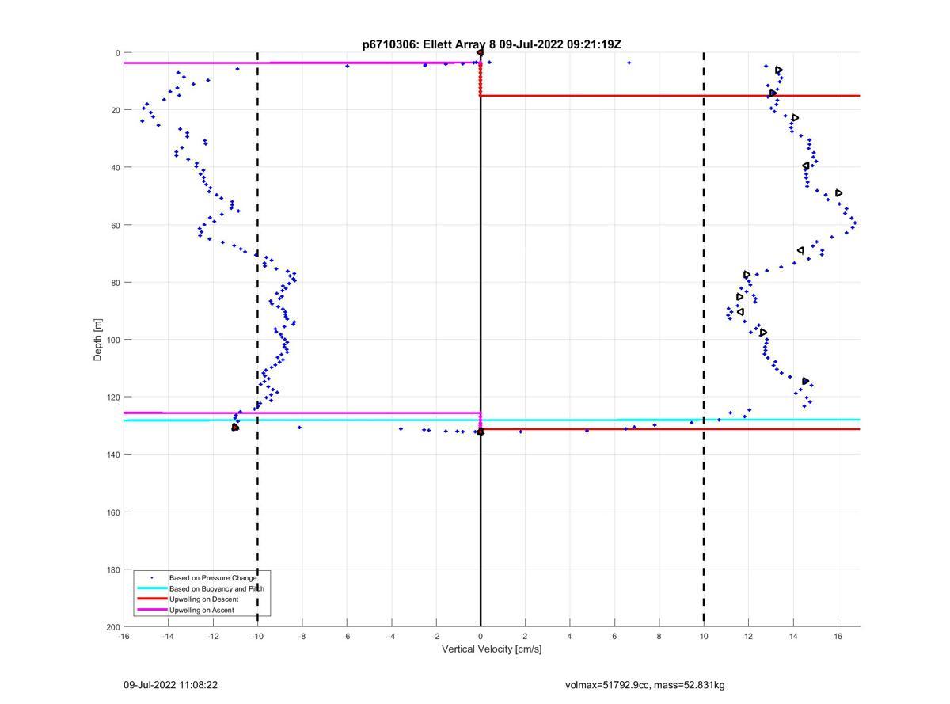Click the depth-axis tick label '200'
Screen dimensions: 950x704
[x=113, y=627]
